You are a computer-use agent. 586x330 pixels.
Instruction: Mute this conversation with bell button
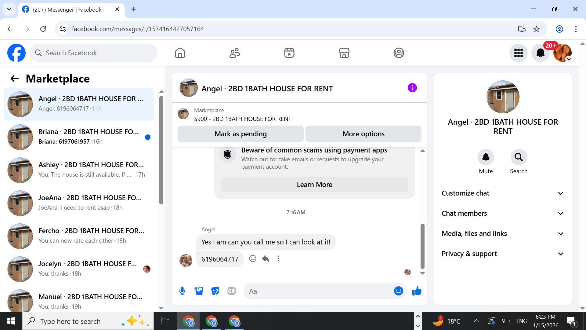pos(486,157)
